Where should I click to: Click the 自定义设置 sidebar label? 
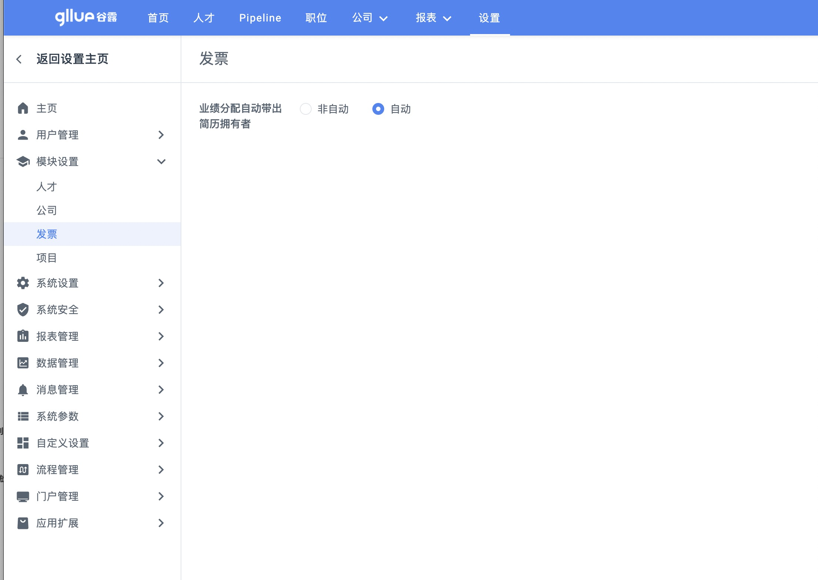pos(63,443)
